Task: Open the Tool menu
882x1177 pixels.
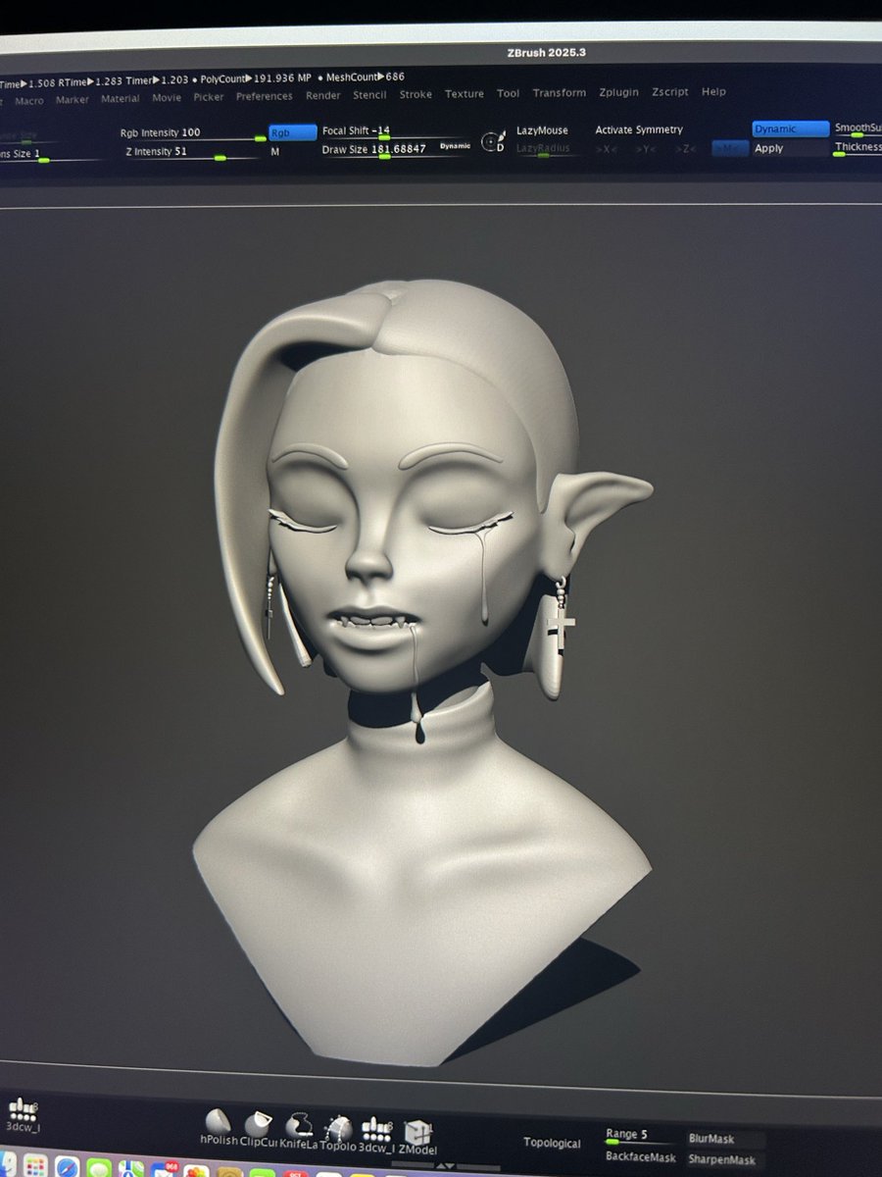Action: pyautogui.click(x=508, y=94)
